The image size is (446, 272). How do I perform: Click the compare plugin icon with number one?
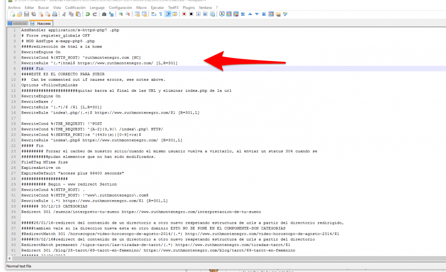click(x=221, y=14)
